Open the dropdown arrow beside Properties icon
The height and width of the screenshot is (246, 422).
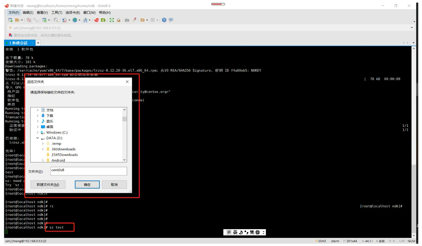pyautogui.click(x=49, y=20)
